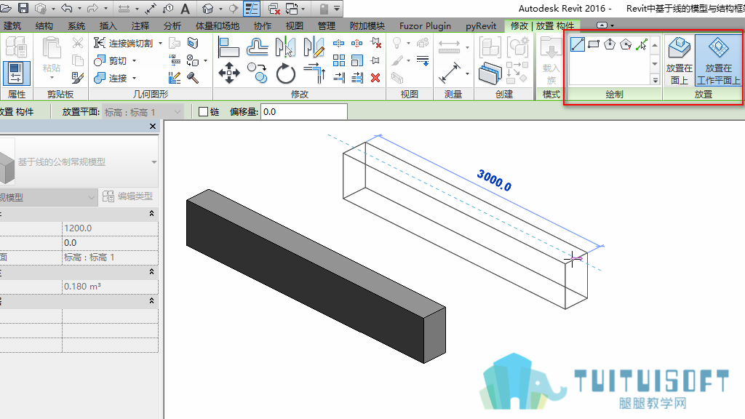Switch placement to 放置在面上

pyautogui.click(x=680, y=60)
